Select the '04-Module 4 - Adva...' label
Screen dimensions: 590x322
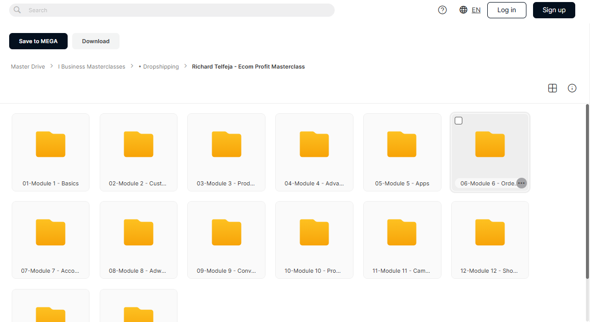pyautogui.click(x=314, y=183)
